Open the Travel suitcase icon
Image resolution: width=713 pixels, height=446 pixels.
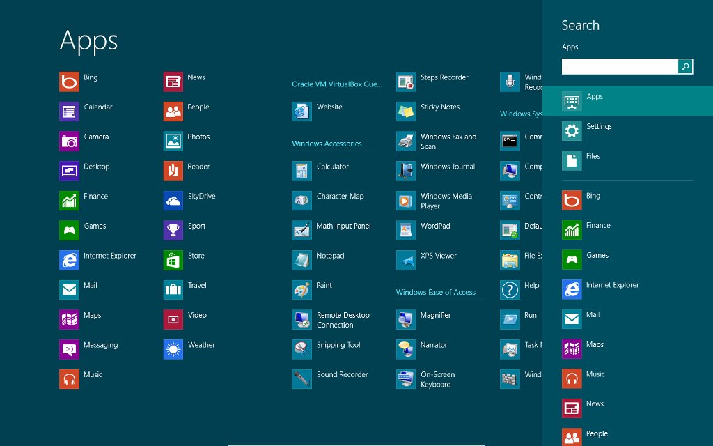click(x=173, y=290)
